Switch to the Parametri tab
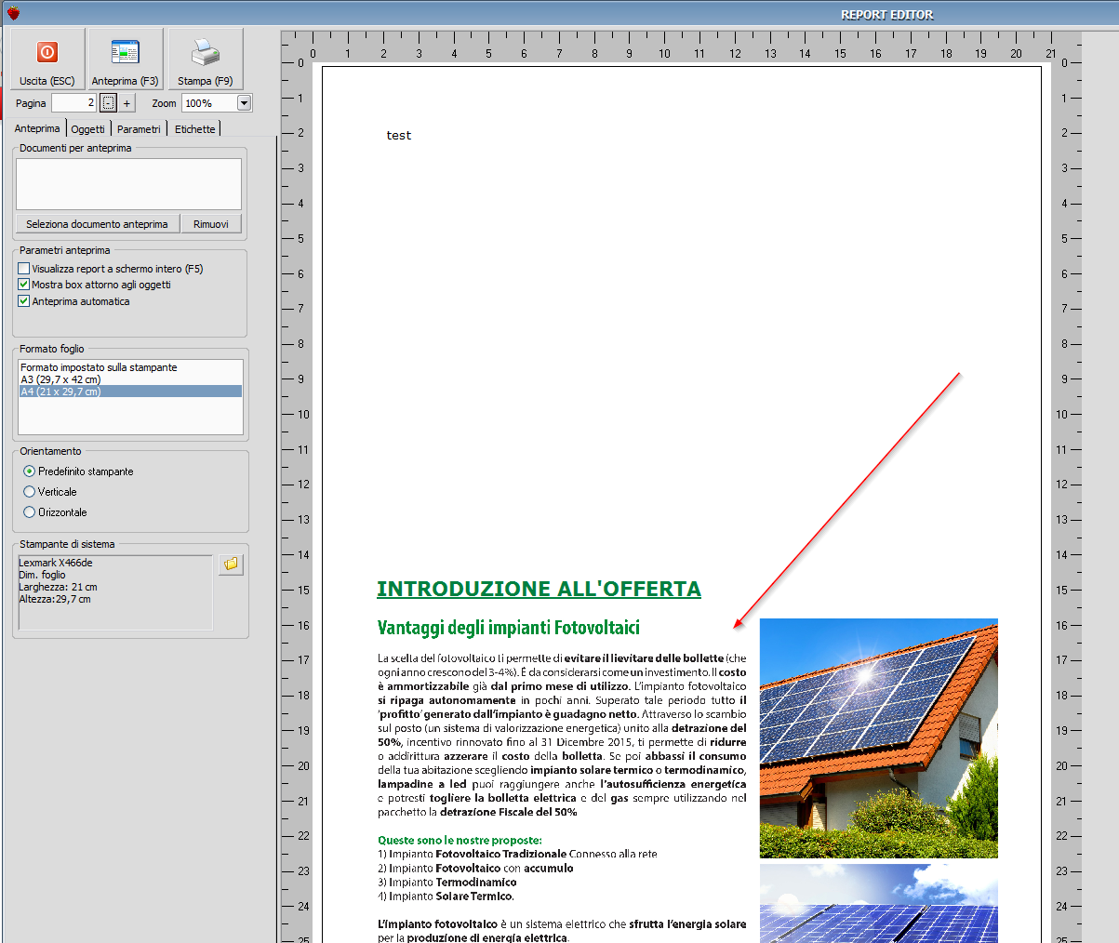 [x=139, y=129]
